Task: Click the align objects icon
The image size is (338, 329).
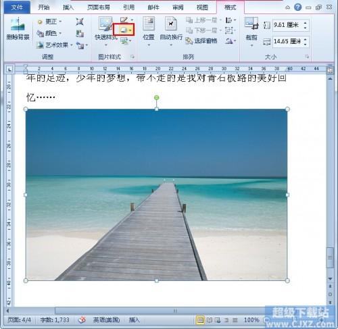Action: [228, 20]
